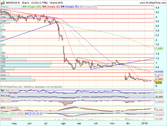Click the 1,741 level label
The image size is (167, 126).
(3, 44)
